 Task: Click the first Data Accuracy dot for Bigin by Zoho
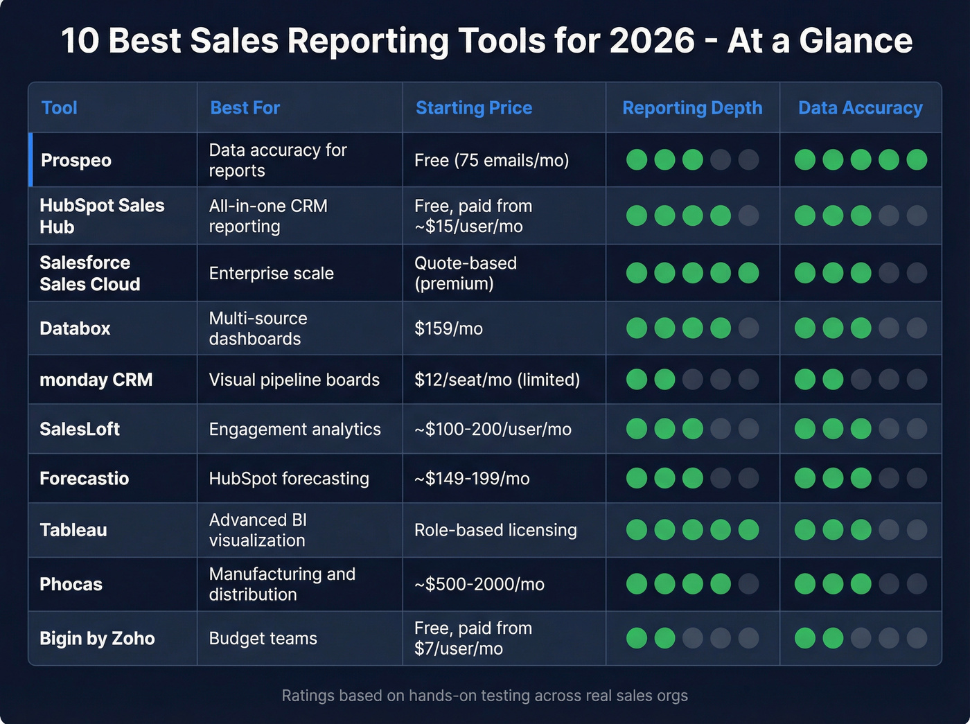804,638
